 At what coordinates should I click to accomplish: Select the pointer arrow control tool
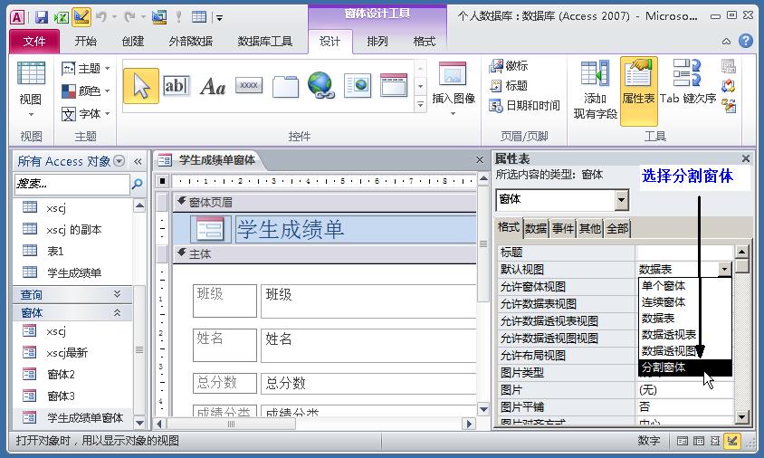click(141, 86)
